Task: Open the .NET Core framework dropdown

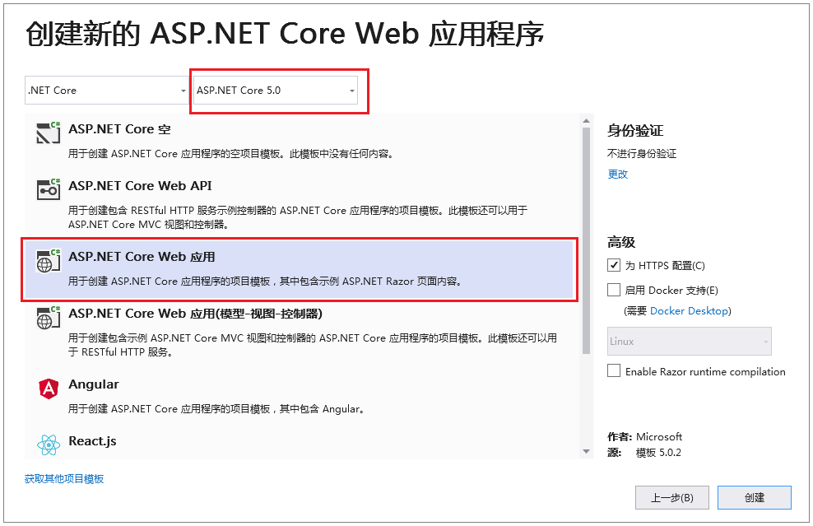Action: 107,91
